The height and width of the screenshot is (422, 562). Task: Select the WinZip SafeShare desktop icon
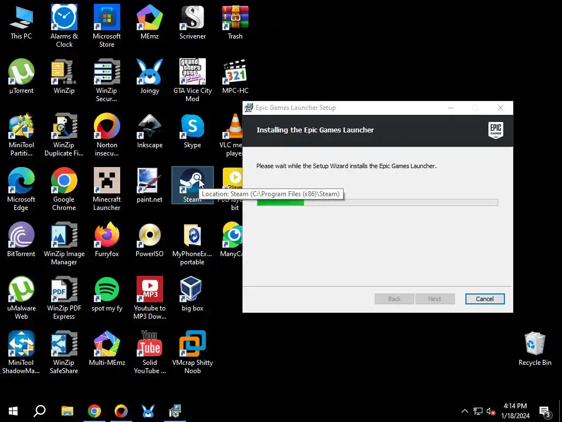click(x=64, y=352)
